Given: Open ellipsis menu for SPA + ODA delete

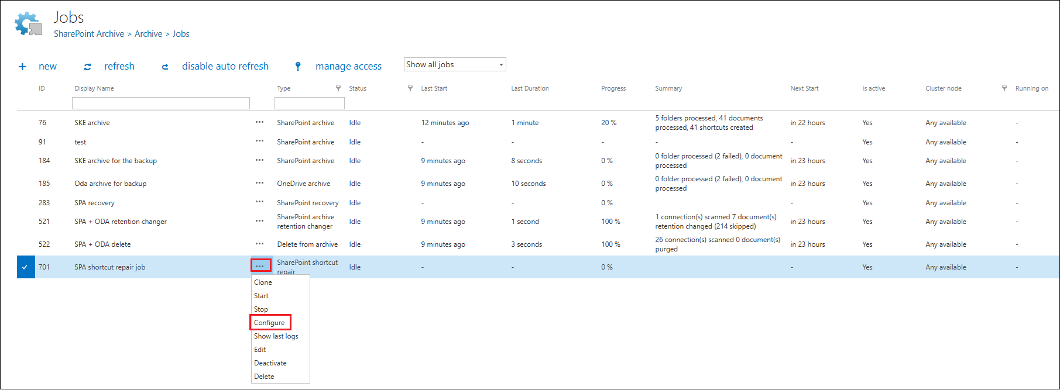Looking at the screenshot, I should pos(259,244).
